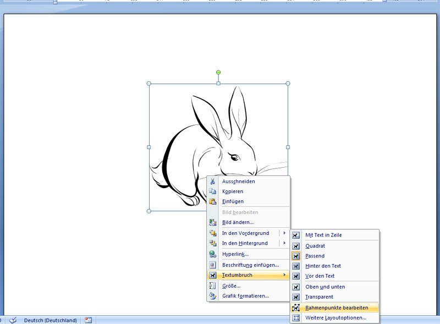Select Vor den Text wrapping
Screen dimensions: 440x324
tap(320, 276)
